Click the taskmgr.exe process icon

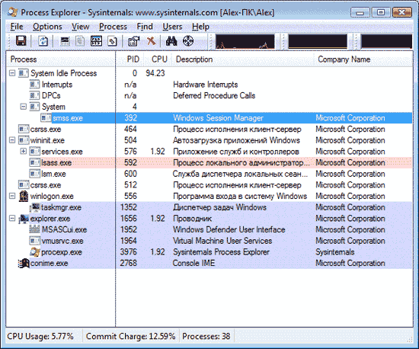point(35,207)
